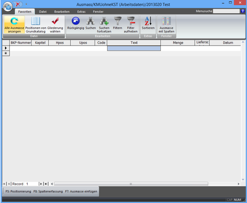Open the Bearbeiten ribbon tab
Screen dimensions: 247x203
pos(62,12)
